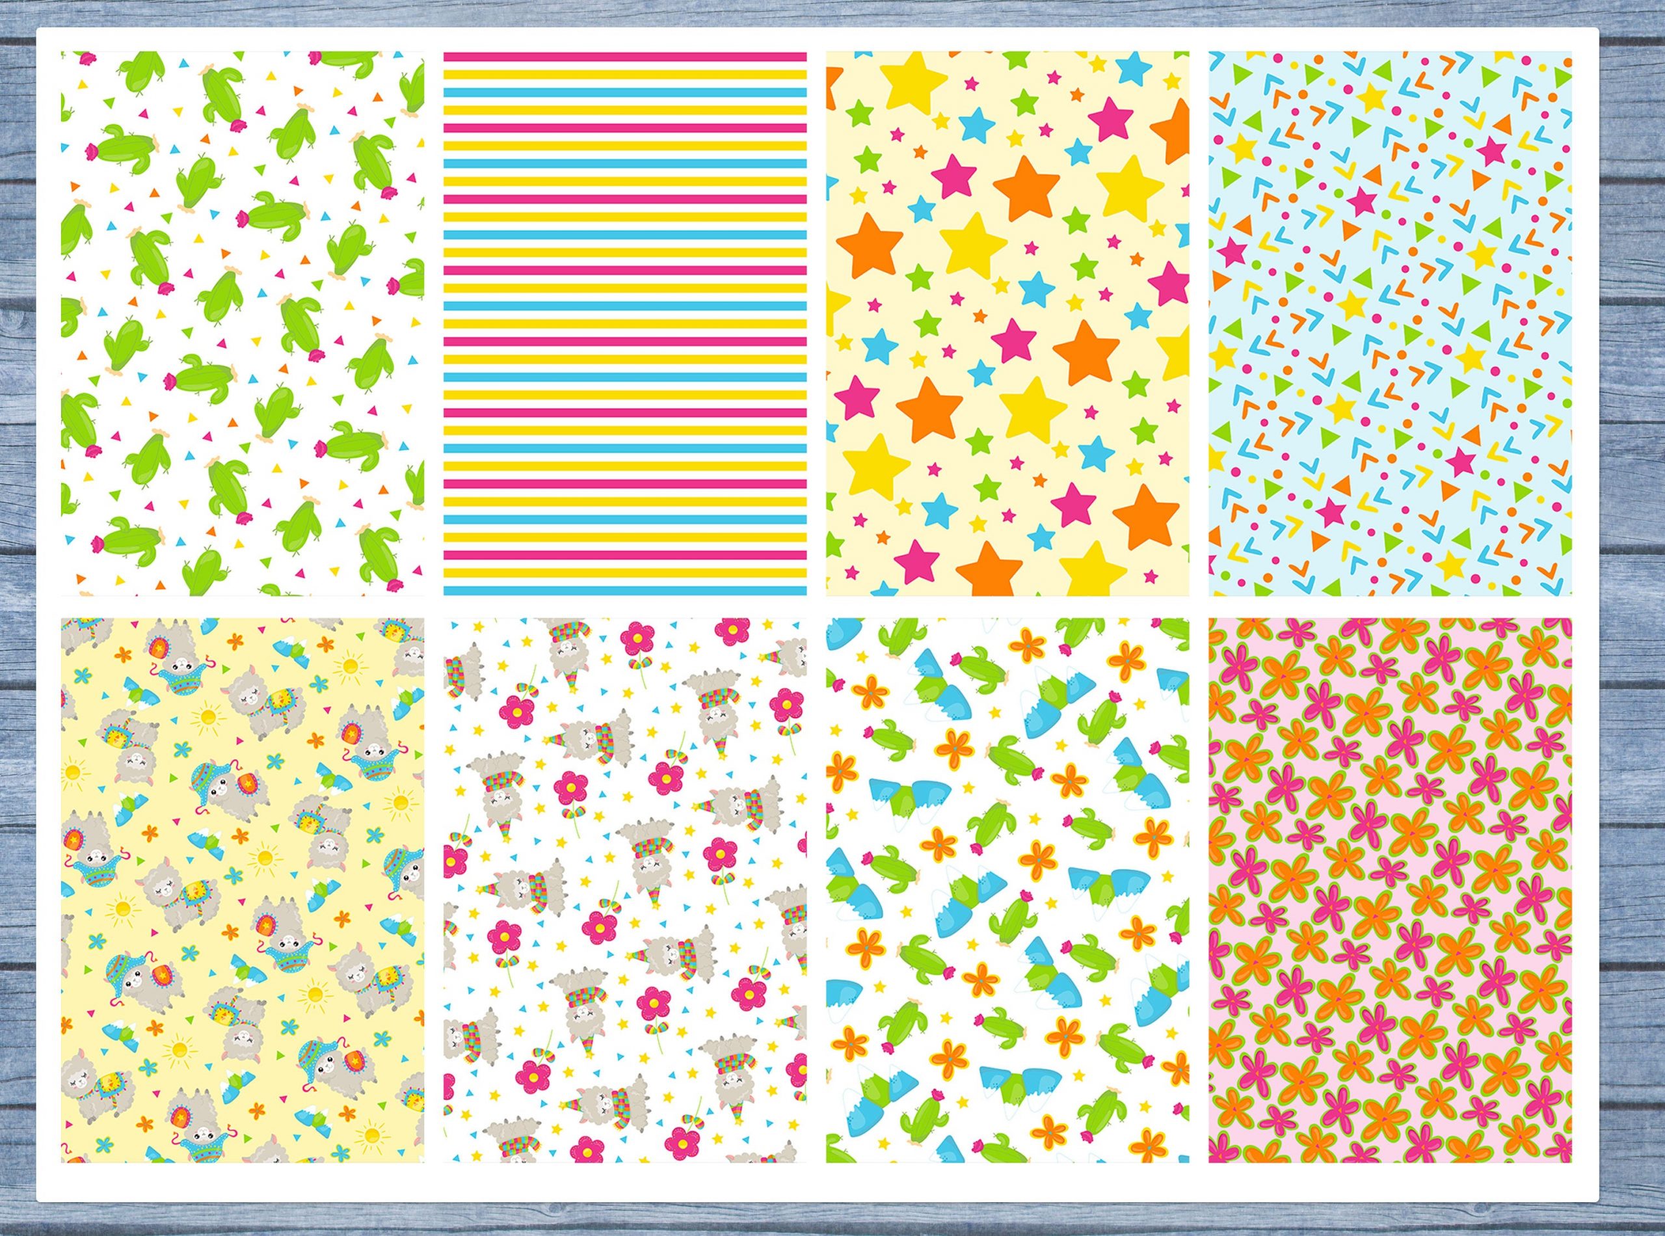Click the white divider between llama patterns

[434, 891]
